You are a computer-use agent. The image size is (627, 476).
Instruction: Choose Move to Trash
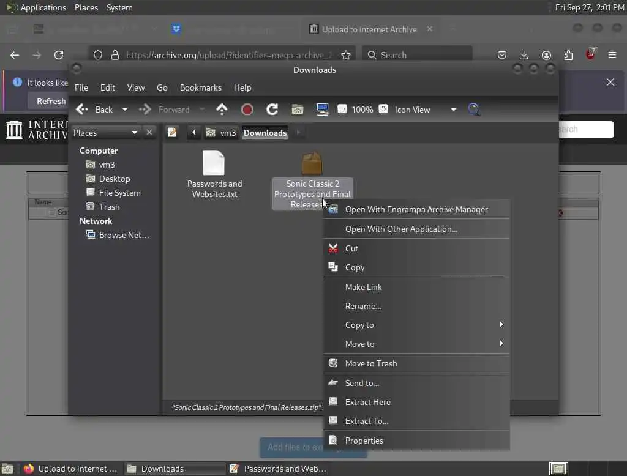click(416, 363)
